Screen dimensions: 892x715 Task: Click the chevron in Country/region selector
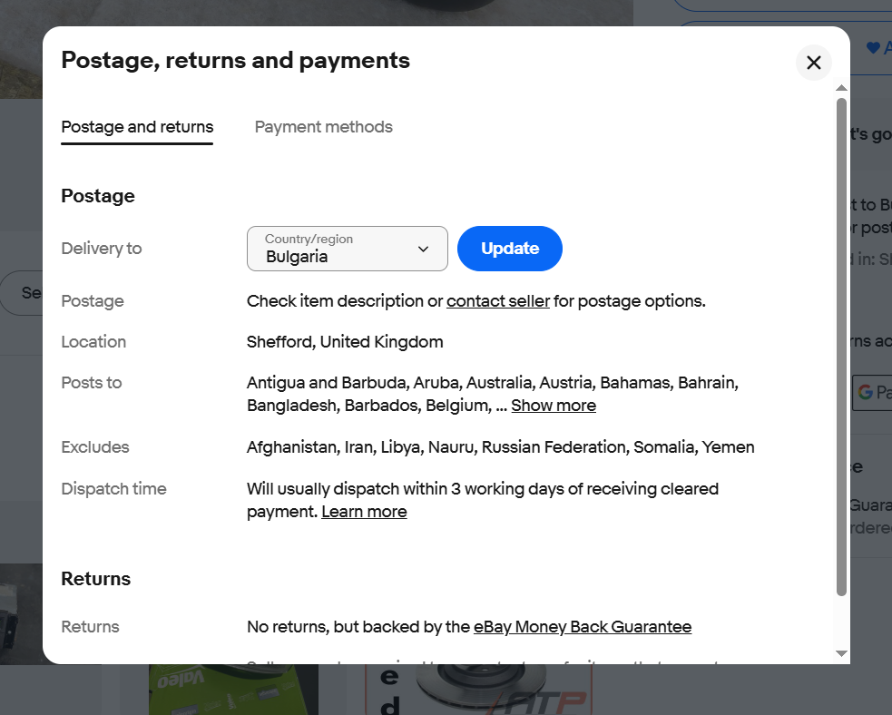tap(423, 249)
